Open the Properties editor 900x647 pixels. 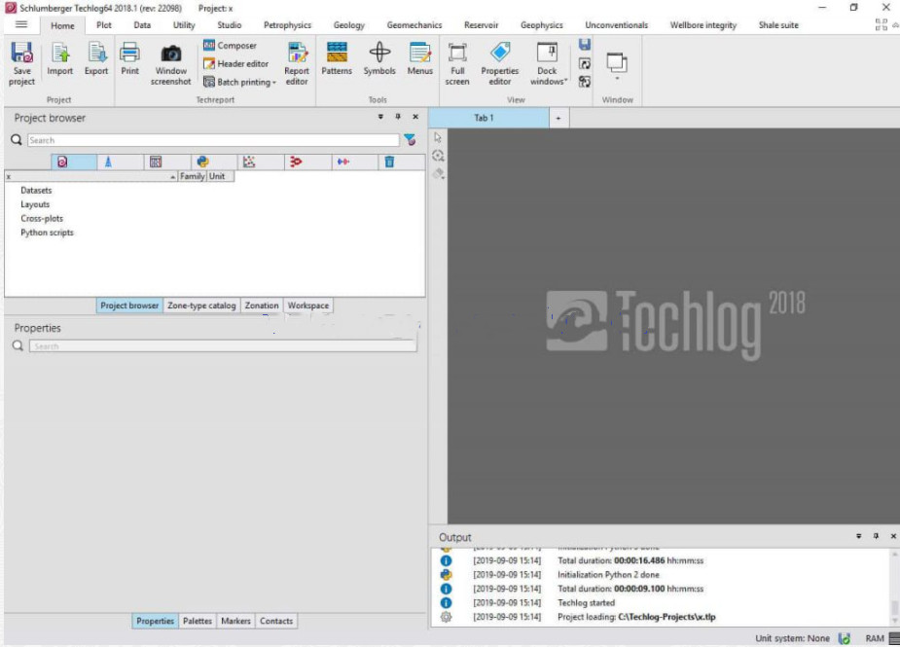500,64
